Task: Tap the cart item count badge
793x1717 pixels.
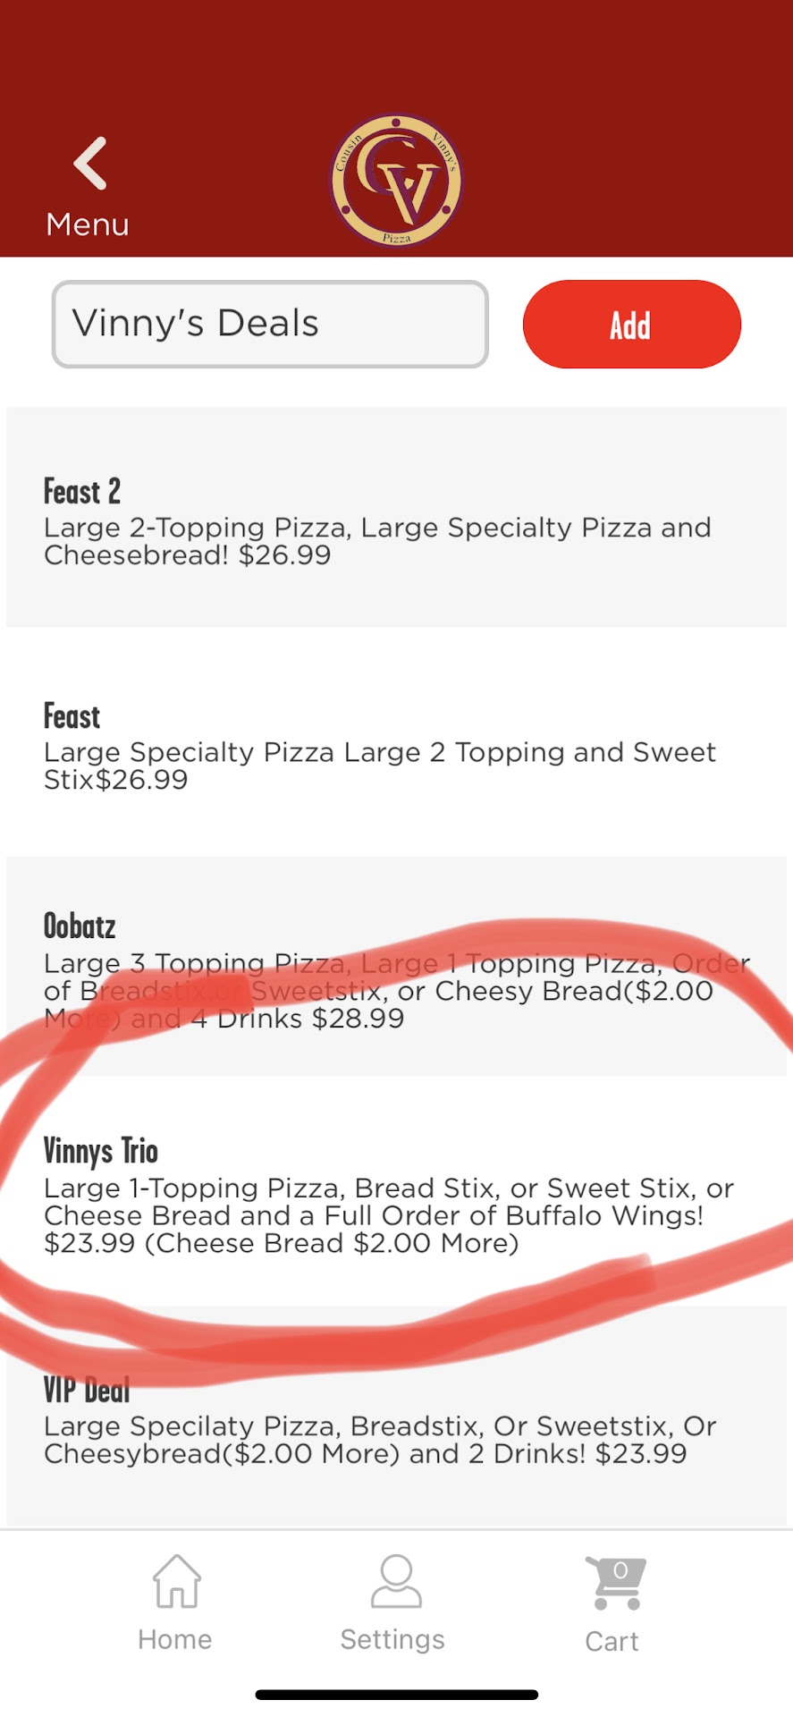Action: pyautogui.click(x=620, y=1570)
